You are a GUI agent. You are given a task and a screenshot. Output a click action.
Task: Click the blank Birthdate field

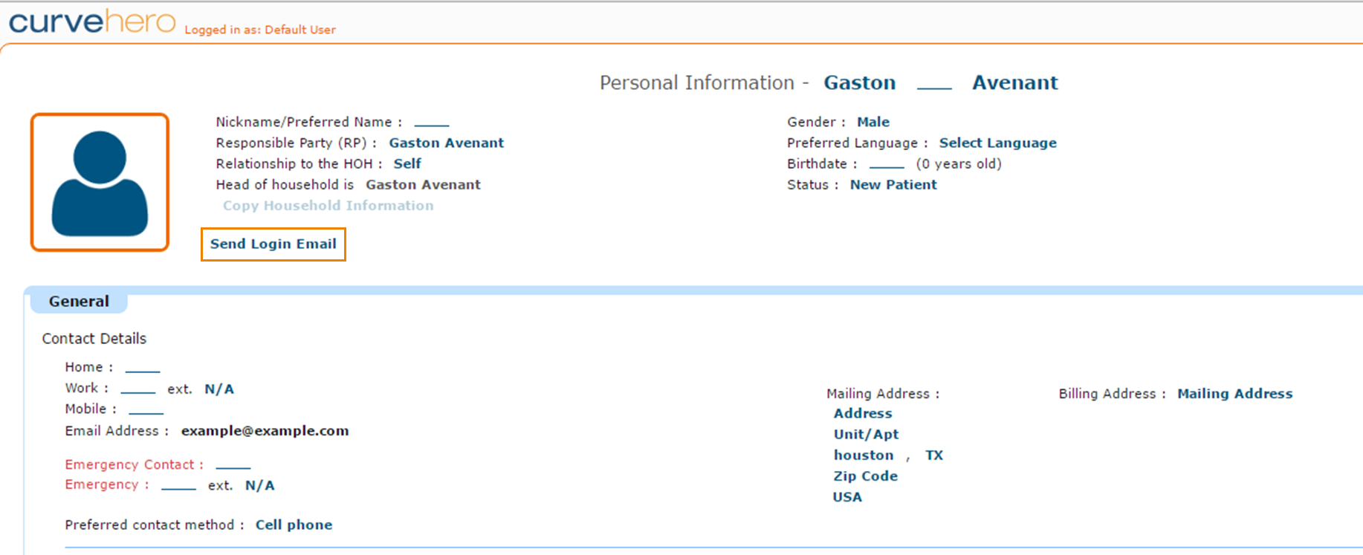(887, 164)
